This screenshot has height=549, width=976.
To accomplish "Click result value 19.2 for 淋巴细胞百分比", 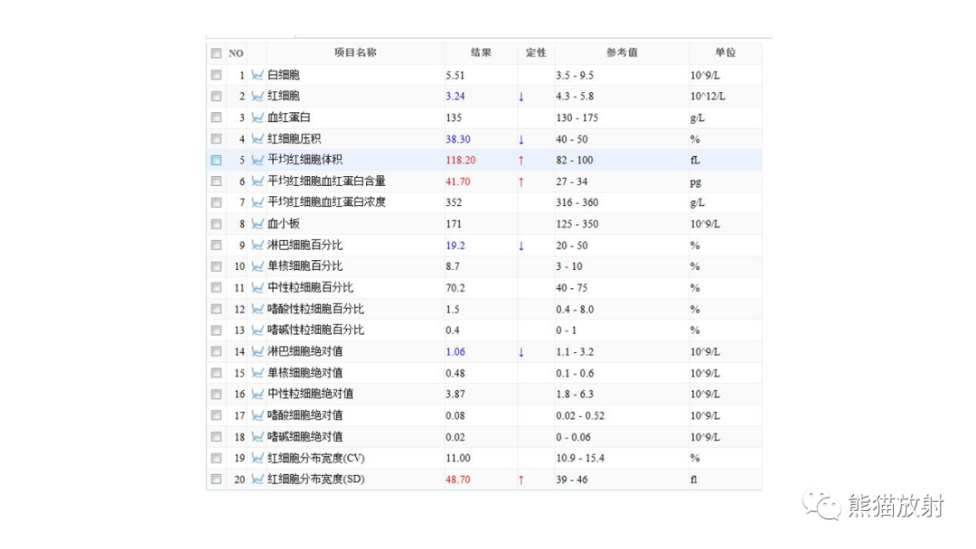I will (455, 246).
